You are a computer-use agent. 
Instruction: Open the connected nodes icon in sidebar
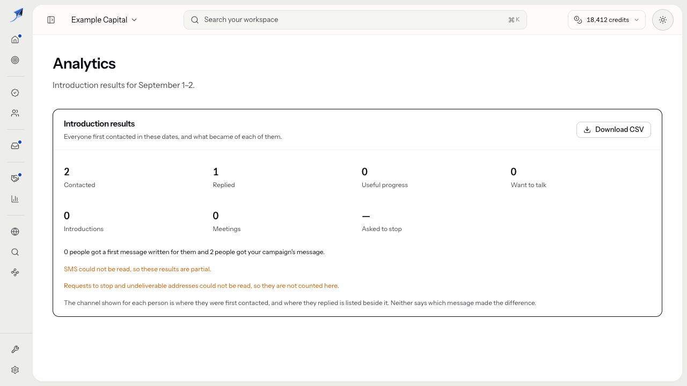point(15,273)
